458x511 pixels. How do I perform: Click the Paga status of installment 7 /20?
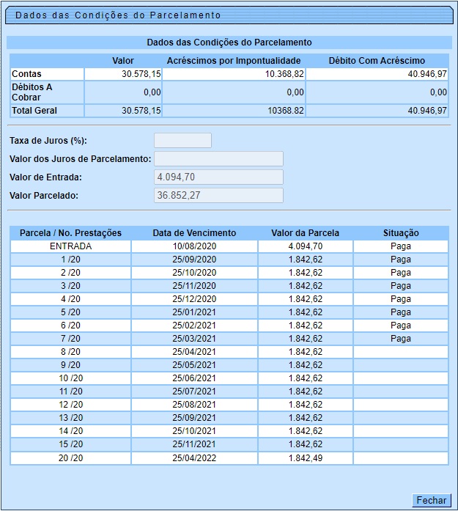[x=400, y=339]
